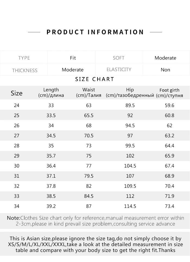Click the 'Non' elasticity value

pyautogui.click(x=165, y=70)
